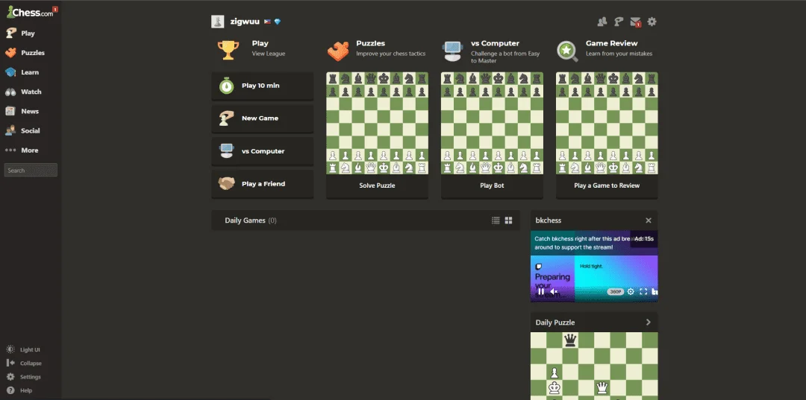Click the vs Computer button in list
Screen dimensions: 806x400
tap(262, 151)
